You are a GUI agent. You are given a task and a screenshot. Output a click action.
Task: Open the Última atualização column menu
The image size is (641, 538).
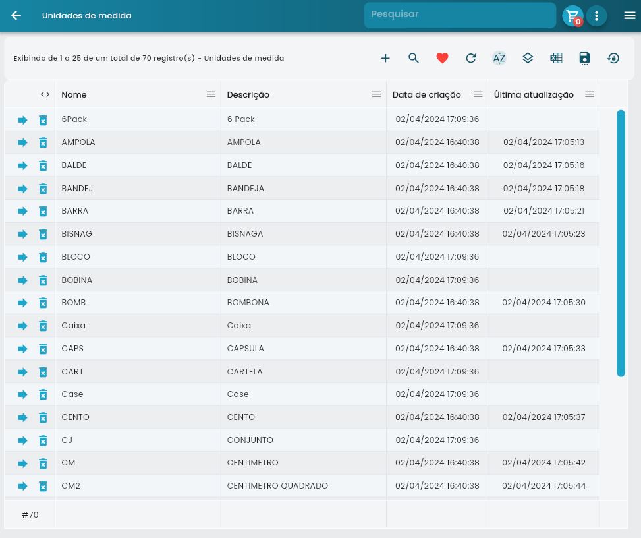[590, 94]
